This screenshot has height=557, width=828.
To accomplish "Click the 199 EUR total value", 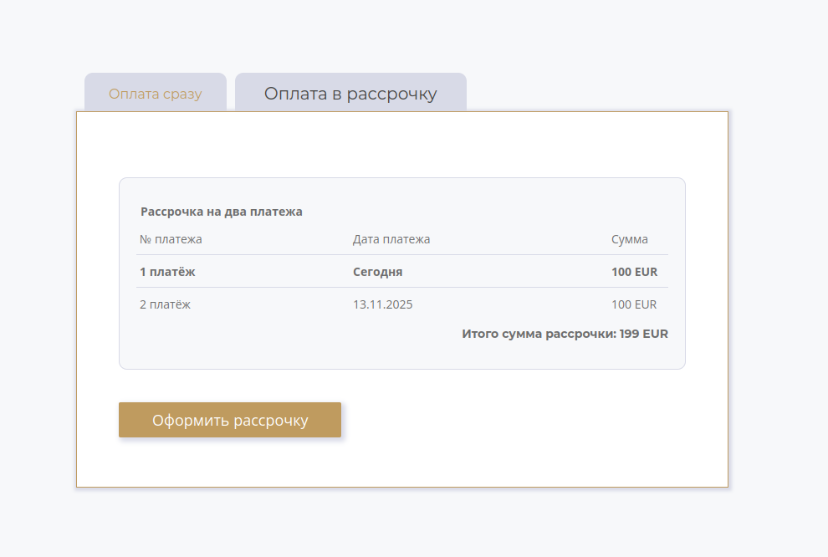I will 644,334.
